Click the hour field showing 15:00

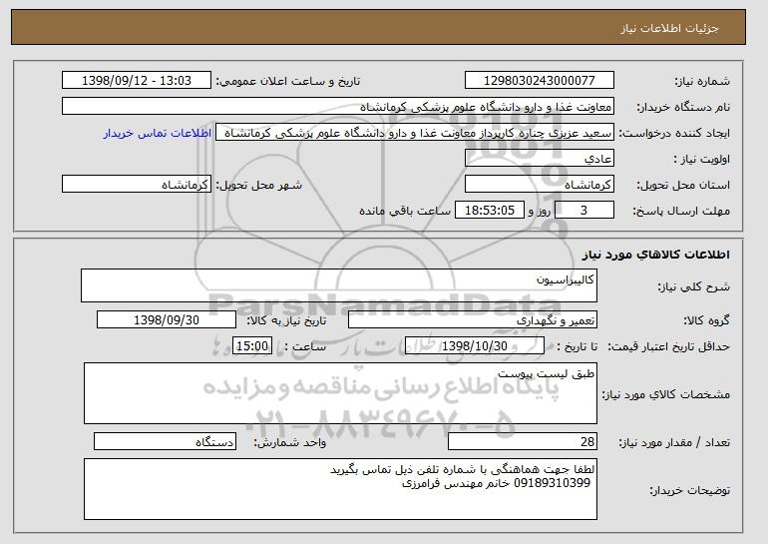[252, 346]
